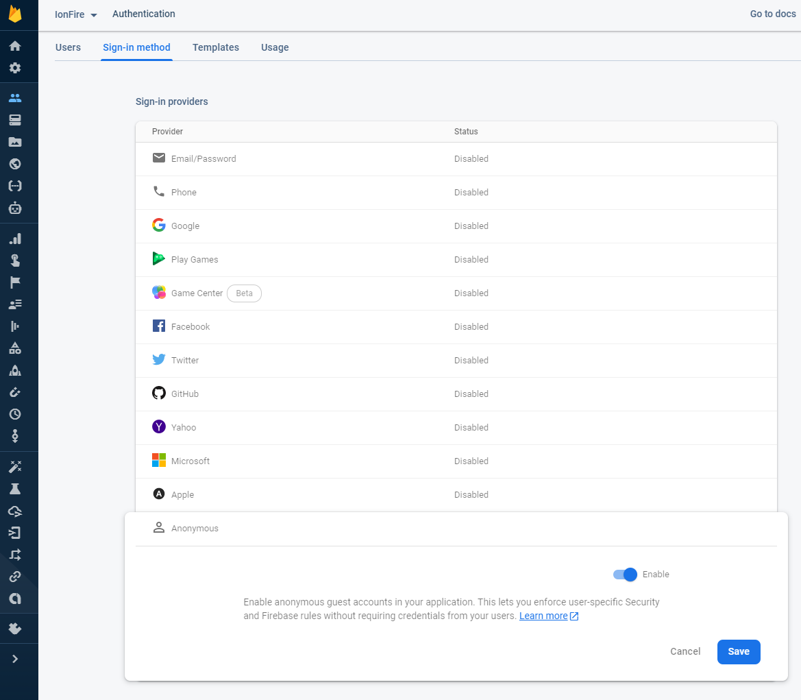Image resolution: width=801 pixels, height=700 pixels.
Task: Open Functions brackets icon in sidebar
Action: pos(15,186)
